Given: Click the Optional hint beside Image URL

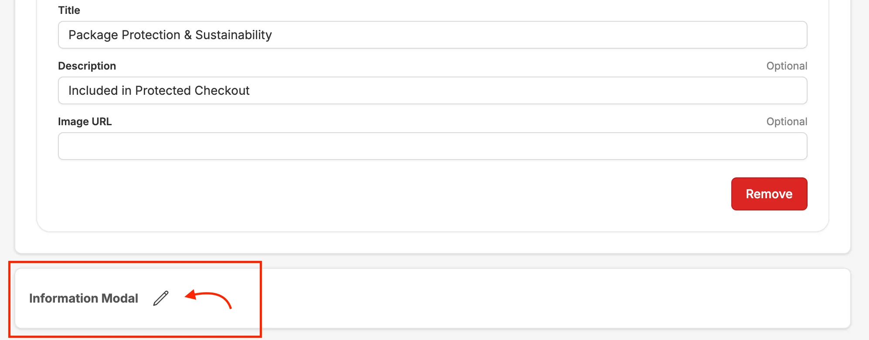Looking at the screenshot, I should pyautogui.click(x=787, y=122).
